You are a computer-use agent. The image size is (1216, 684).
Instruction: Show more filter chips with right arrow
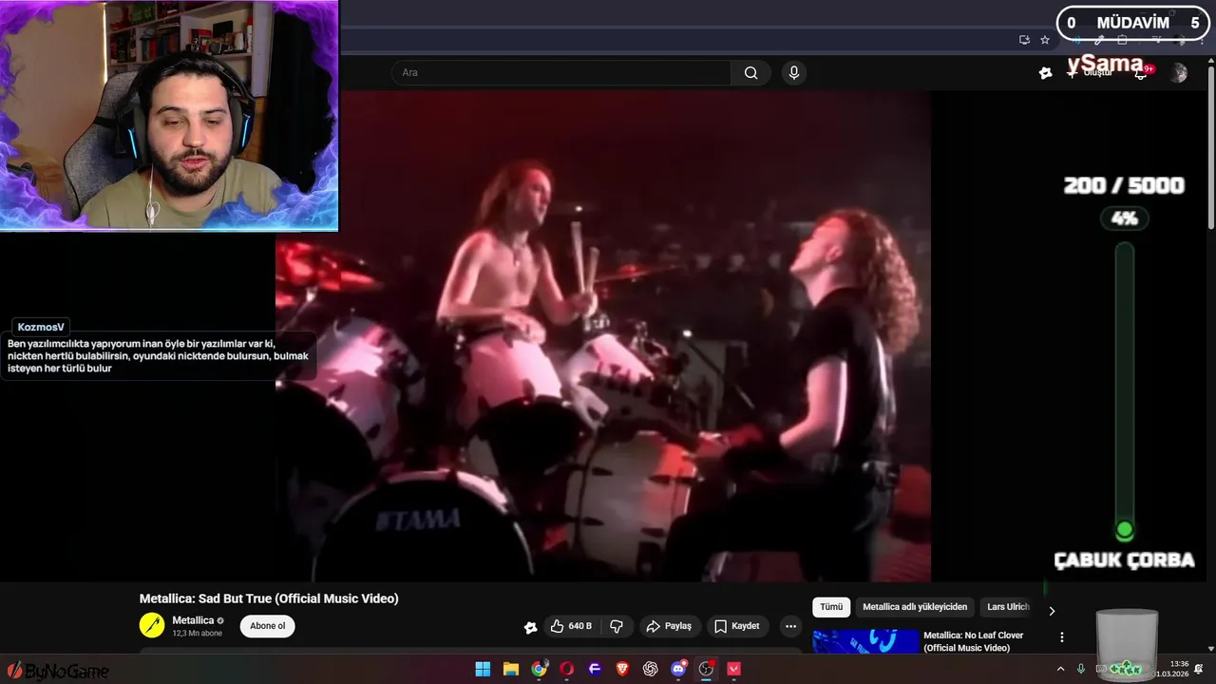(x=1052, y=611)
